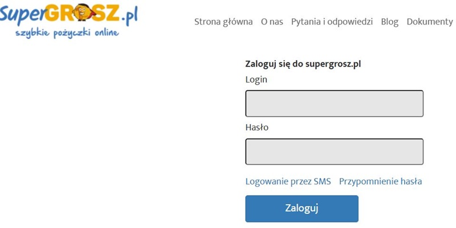Open the O nas menu item
Viewport: 456px width, 228px height.
(x=272, y=22)
